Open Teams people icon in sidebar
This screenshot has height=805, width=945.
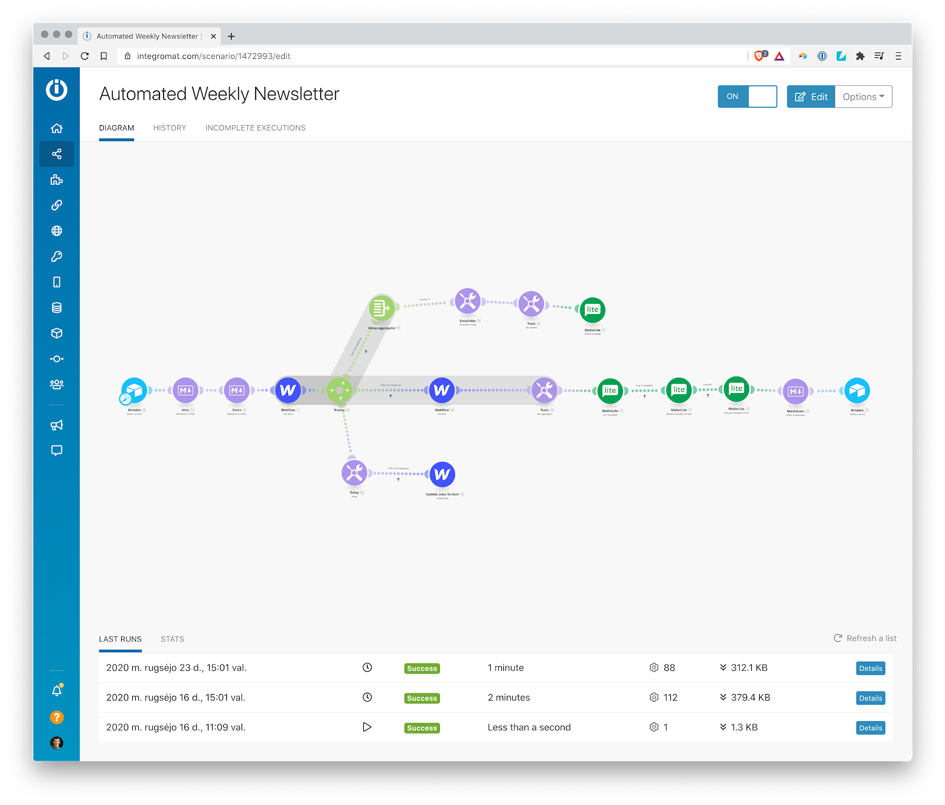point(57,384)
